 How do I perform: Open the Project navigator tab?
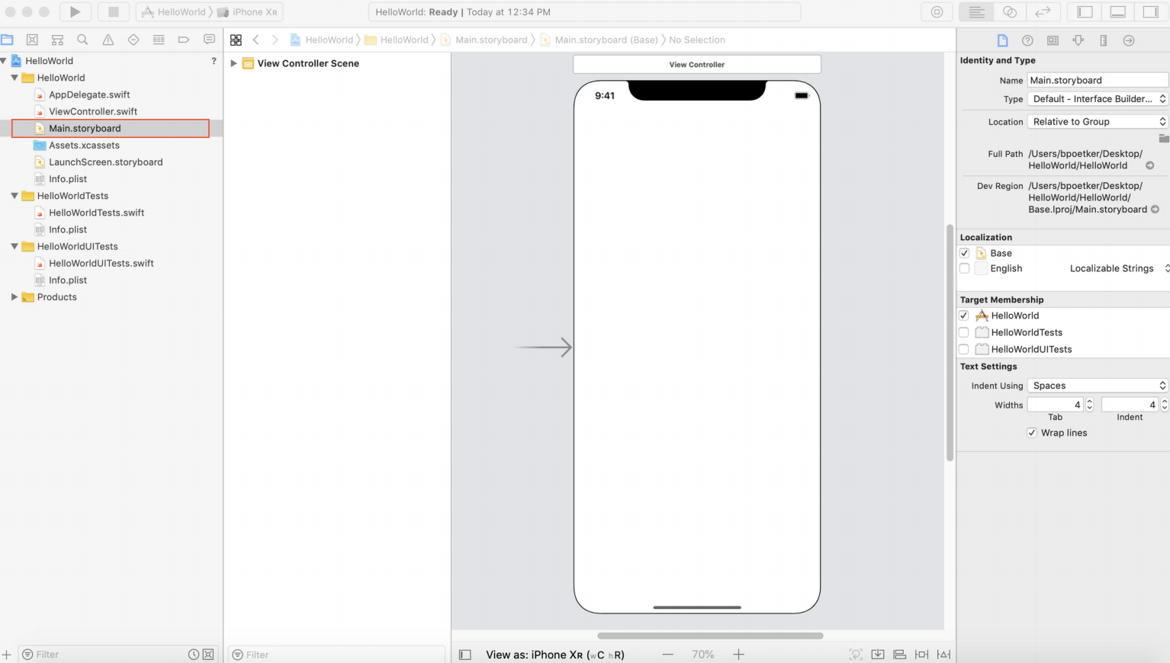(7, 40)
